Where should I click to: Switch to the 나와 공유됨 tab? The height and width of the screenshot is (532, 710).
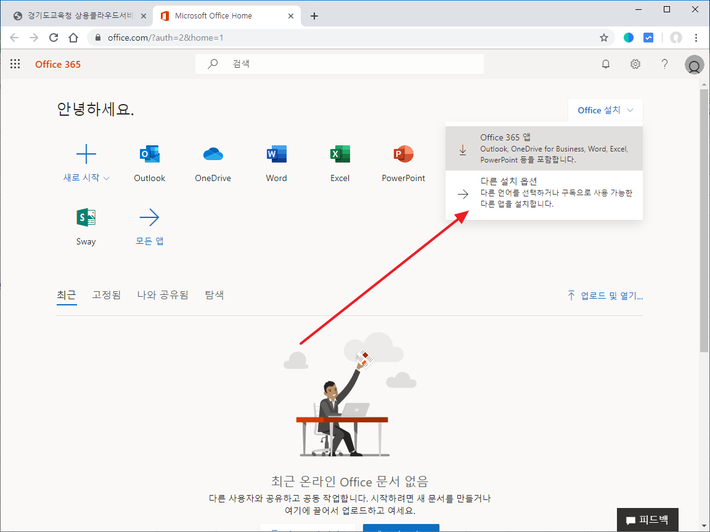coord(163,296)
